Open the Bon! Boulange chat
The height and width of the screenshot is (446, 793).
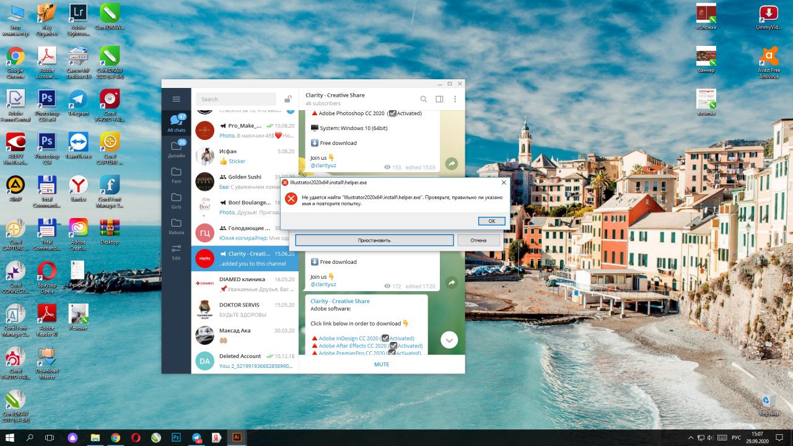(245, 207)
